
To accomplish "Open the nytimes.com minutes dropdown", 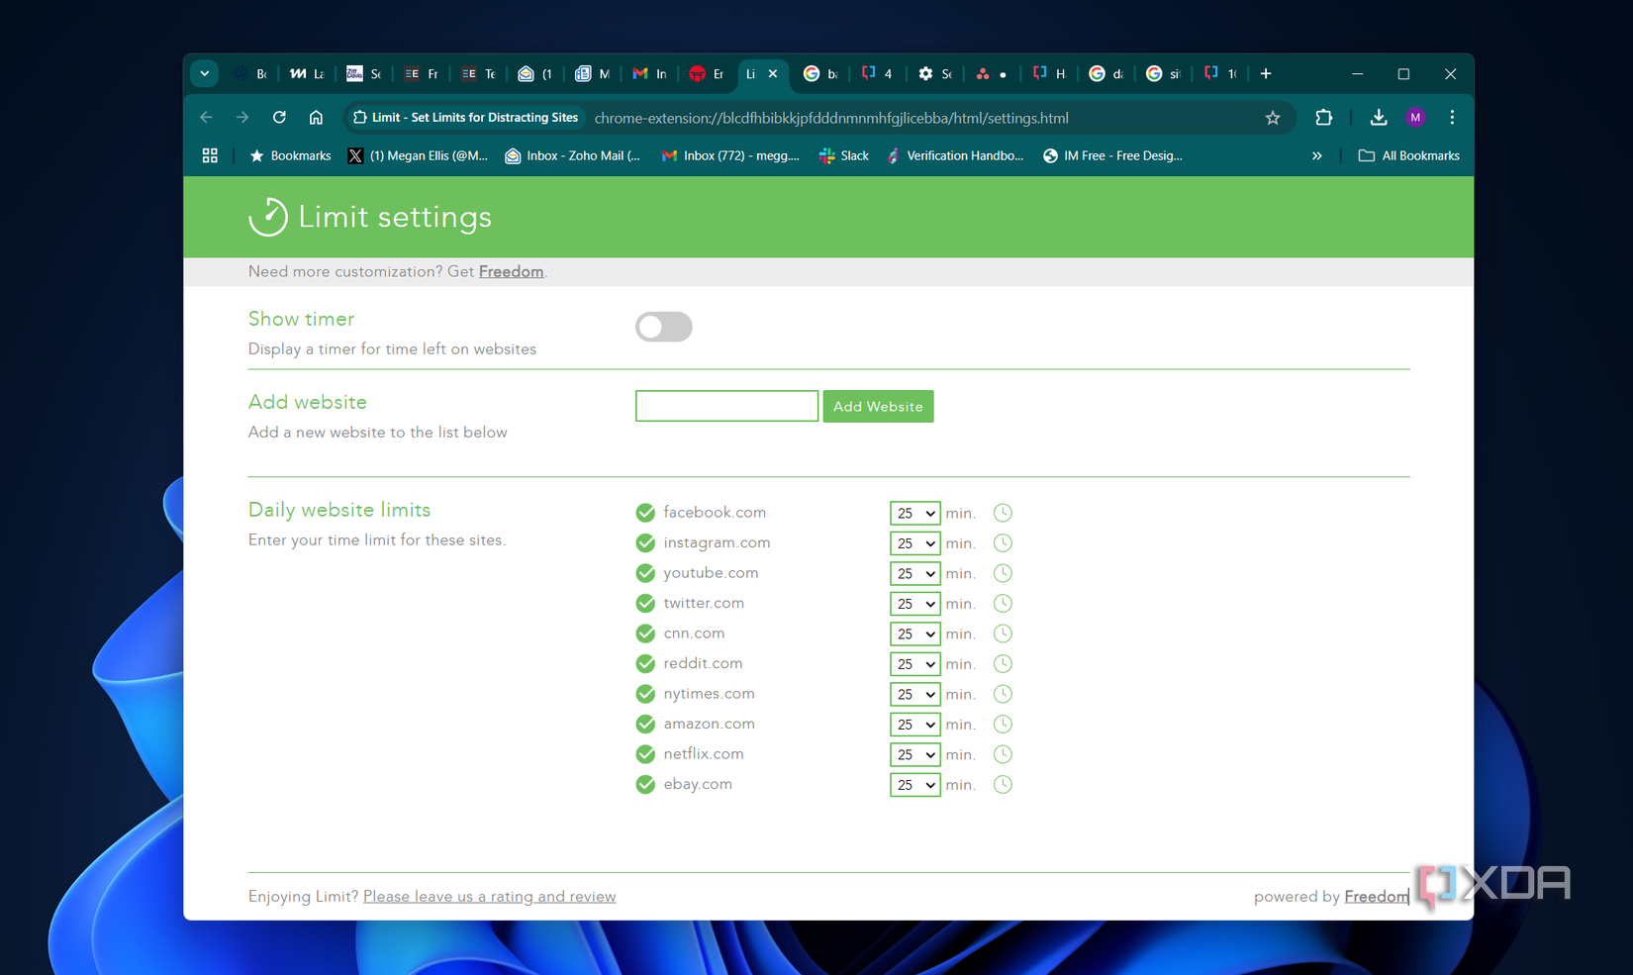I will 914,695.
